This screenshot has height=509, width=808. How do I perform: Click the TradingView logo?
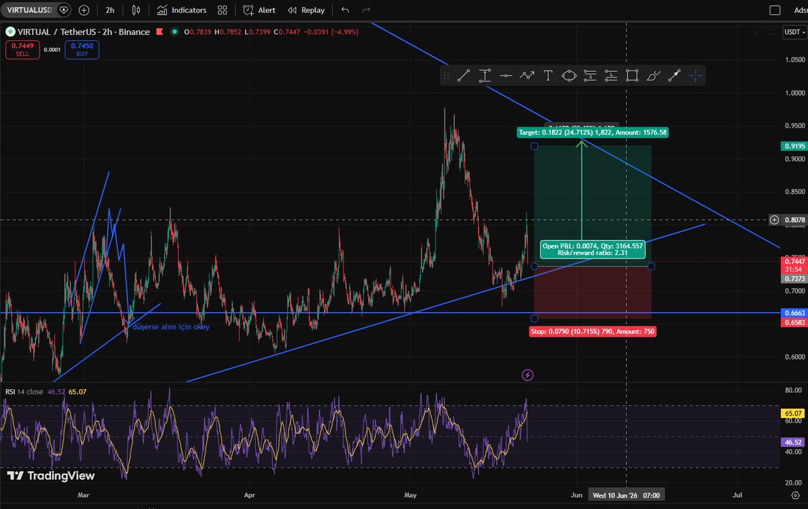[x=50, y=476]
